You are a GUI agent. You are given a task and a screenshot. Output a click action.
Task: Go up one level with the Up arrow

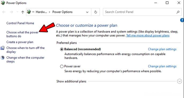[23, 12]
